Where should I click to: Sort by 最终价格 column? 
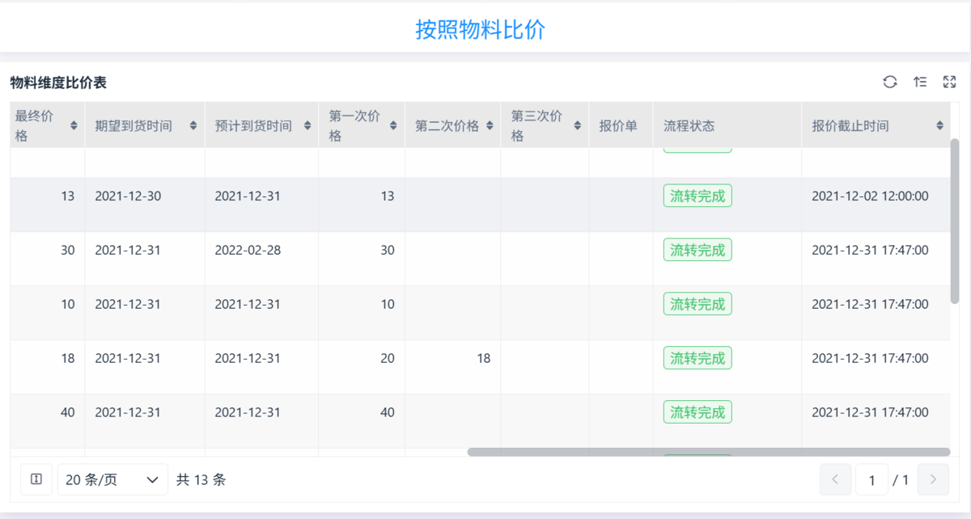pyautogui.click(x=74, y=125)
